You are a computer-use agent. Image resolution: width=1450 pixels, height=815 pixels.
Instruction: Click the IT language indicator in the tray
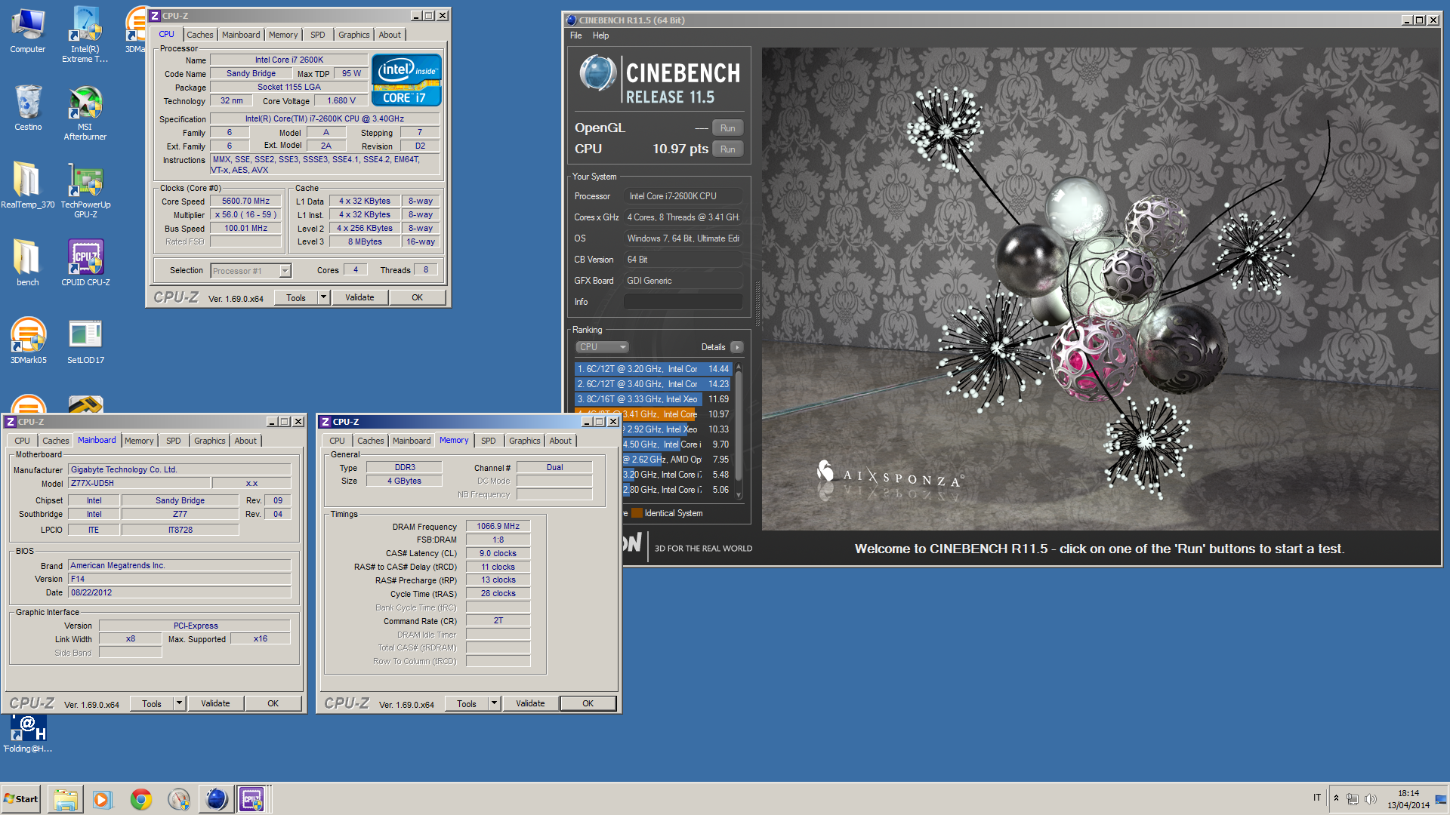point(1317,798)
